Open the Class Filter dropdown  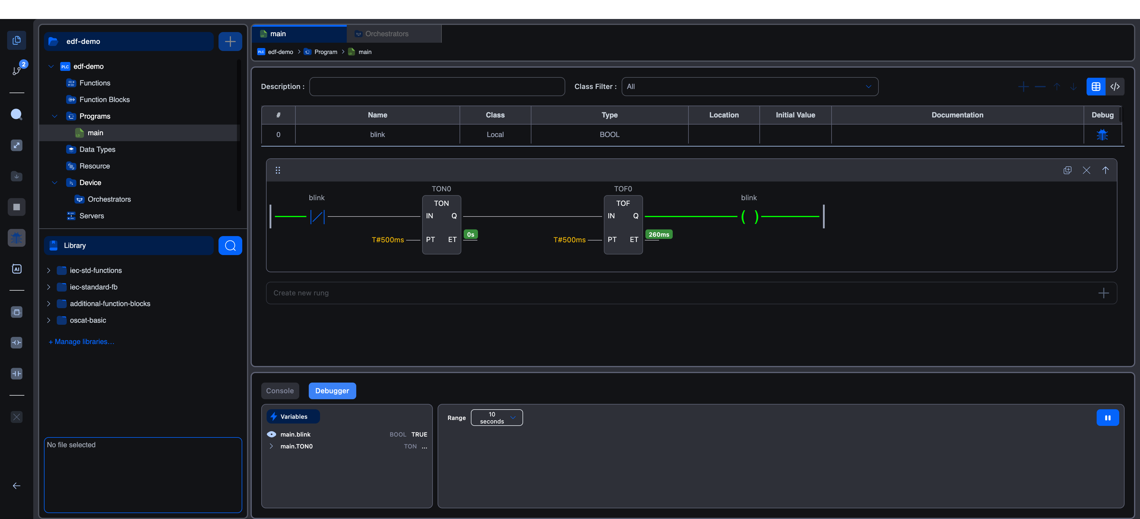coord(750,87)
